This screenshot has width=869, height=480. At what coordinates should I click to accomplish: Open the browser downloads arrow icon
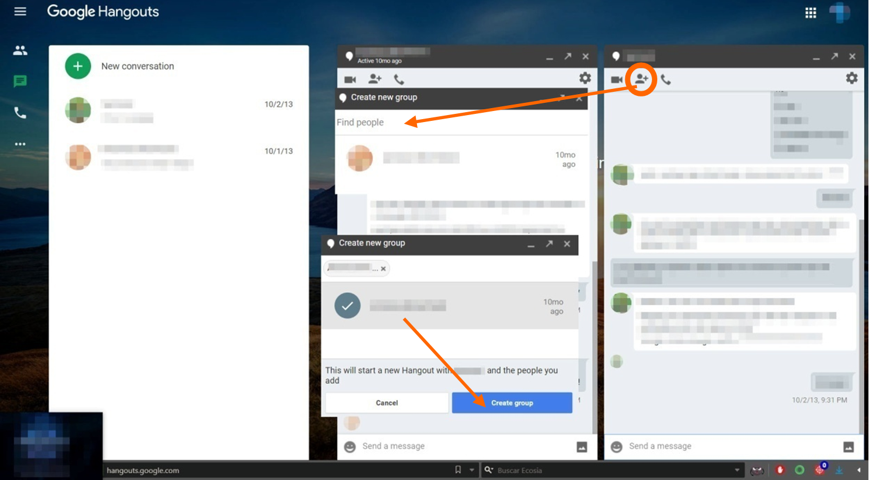pos(839,470)
